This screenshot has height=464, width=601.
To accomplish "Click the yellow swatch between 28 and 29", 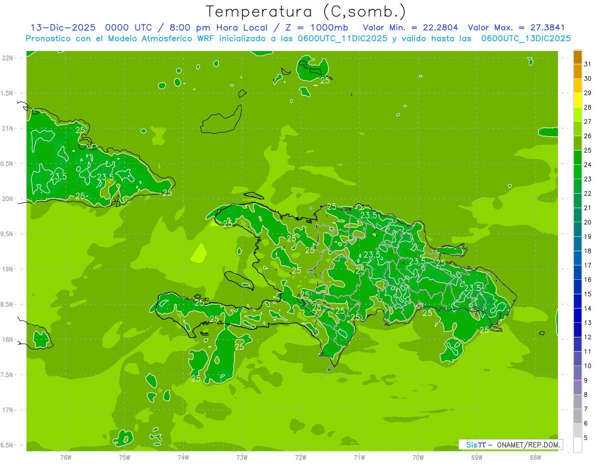I will click(577, 100).
